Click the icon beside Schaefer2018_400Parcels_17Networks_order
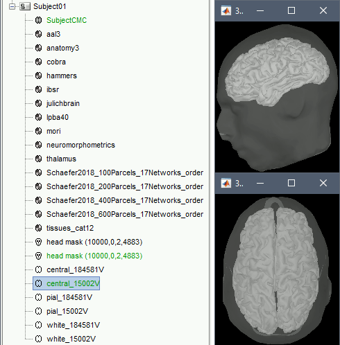 [x=39, y=200]
